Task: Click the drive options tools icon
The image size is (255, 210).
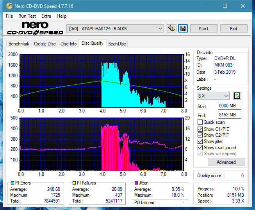Action: (171, 29)
